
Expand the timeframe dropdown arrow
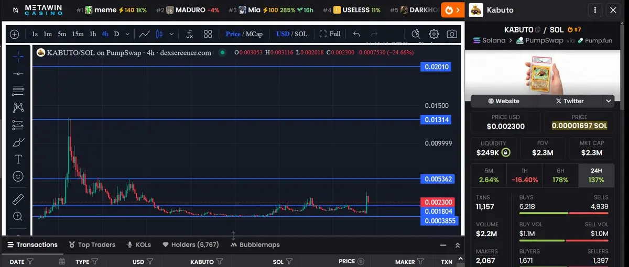click(x=128, y=34)
